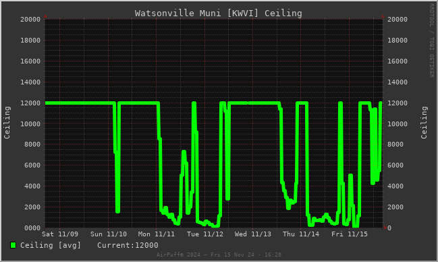Click the left axis '16000' label
Screen dimensions: 438x262
(30, 61)
